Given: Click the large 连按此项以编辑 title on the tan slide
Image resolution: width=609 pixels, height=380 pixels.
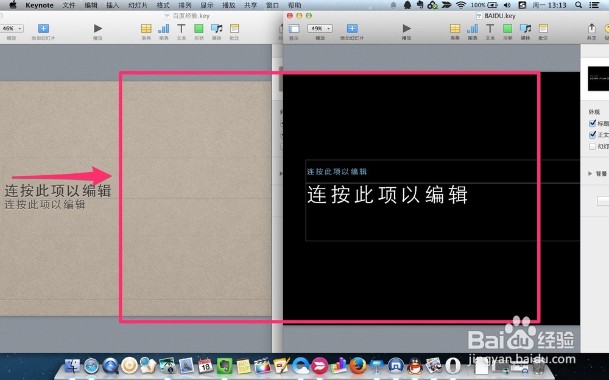Looking at the screenshot, I should coord(58,191).
